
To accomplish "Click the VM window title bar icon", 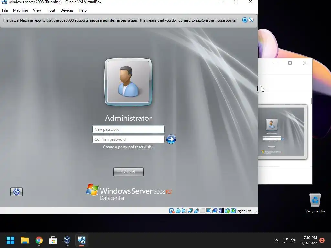I will 4,2.
